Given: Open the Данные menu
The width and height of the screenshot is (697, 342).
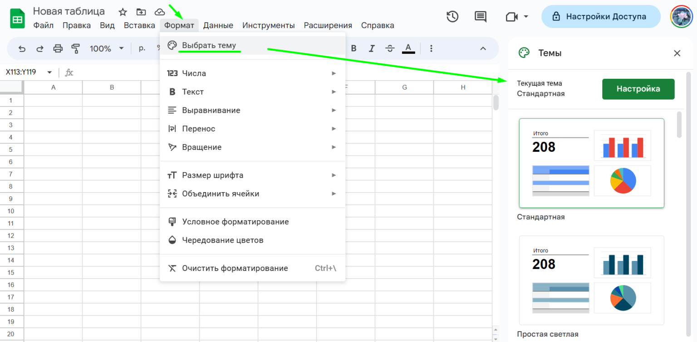Looking at the screenshot, I should 218,25.
